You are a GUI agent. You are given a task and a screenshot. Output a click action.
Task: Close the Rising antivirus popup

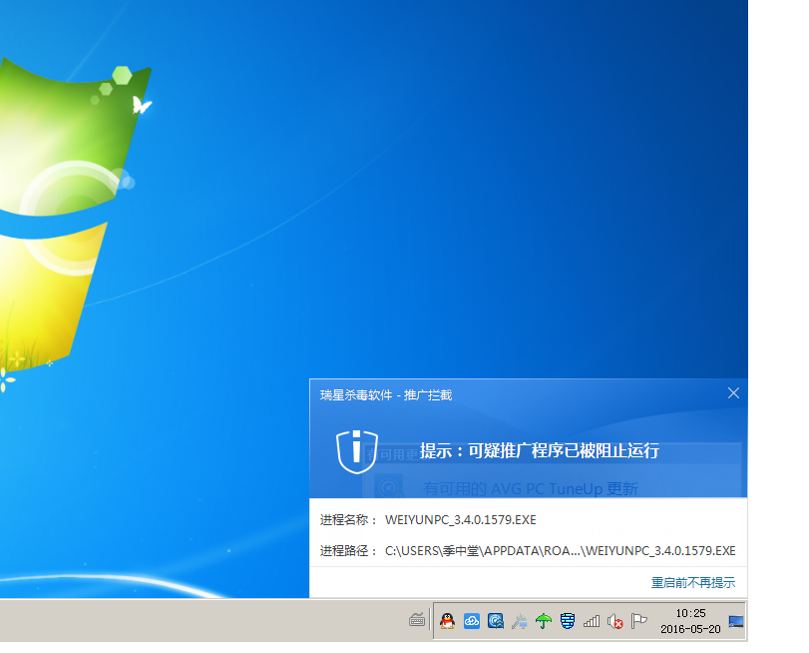click(x=733, y=393)
